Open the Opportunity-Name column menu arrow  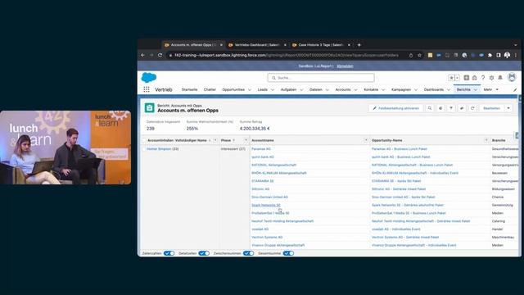[486, 140]
